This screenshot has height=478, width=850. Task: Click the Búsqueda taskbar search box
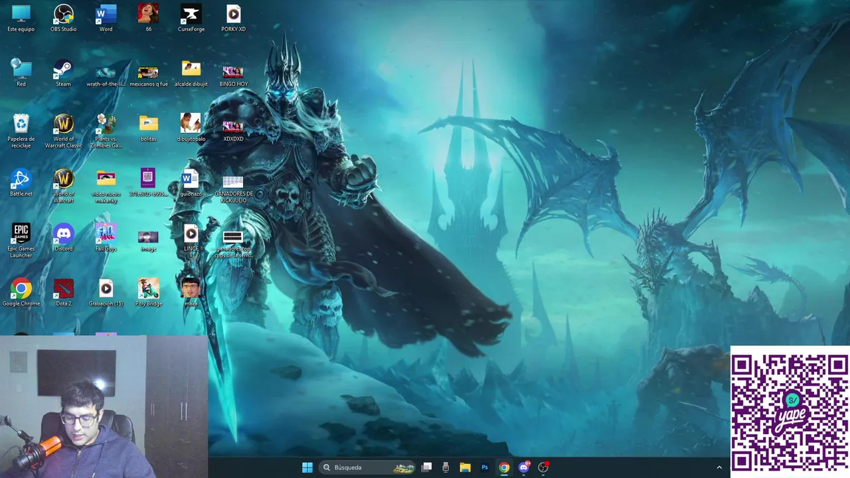[x=367, y=467]
